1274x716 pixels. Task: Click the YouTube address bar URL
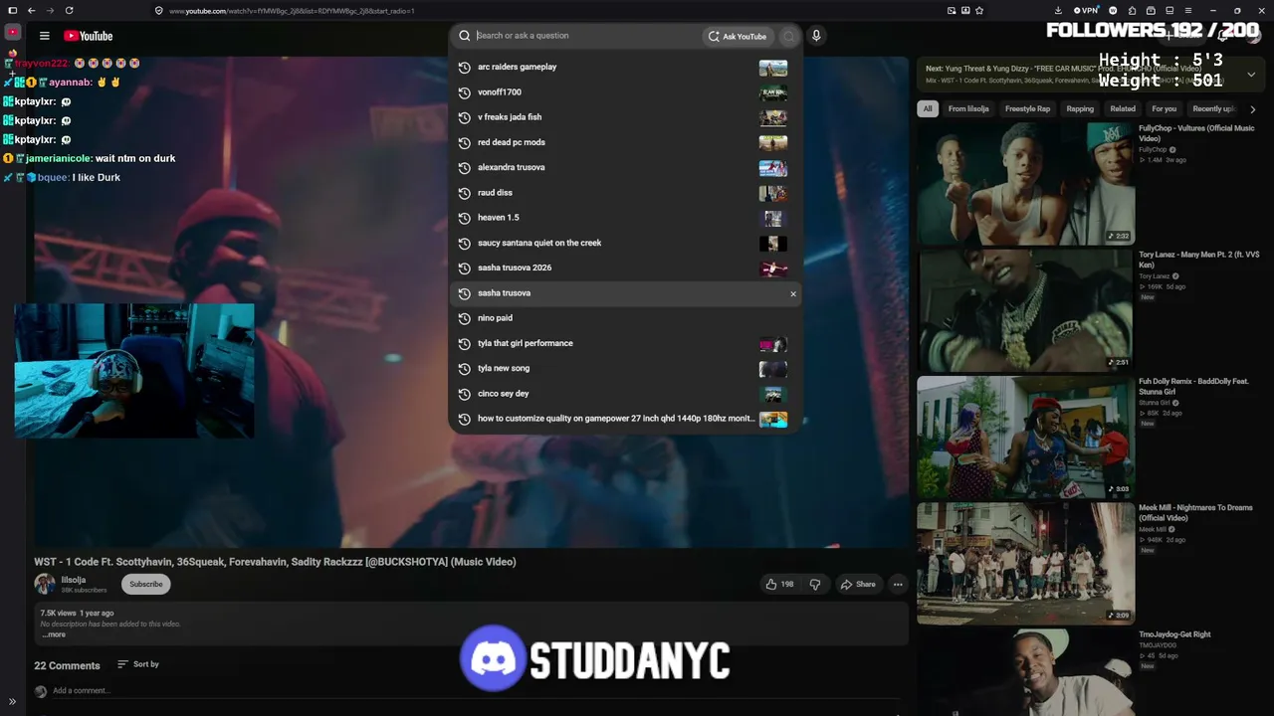coord(292,11)
